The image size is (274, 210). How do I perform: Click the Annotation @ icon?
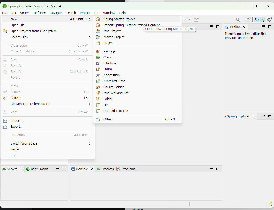coord(98,75)
